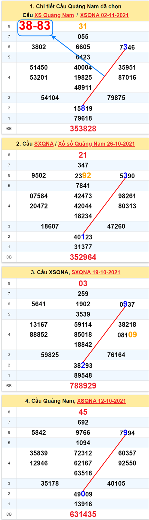
Task: Open the SXQNA 19-10-2021 link
Action: click(x=96, y=272)
